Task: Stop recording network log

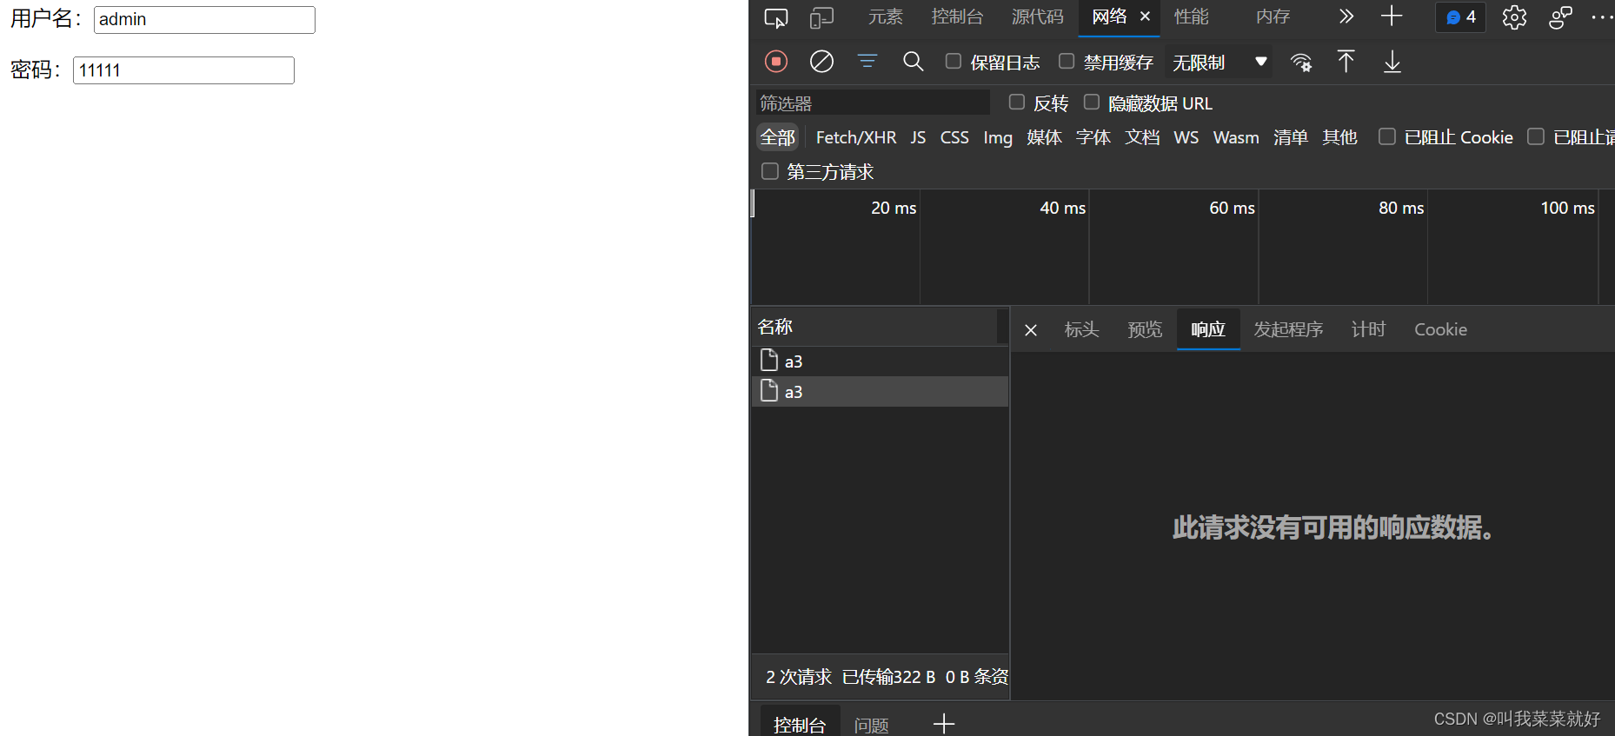Action: coord(776,62)
